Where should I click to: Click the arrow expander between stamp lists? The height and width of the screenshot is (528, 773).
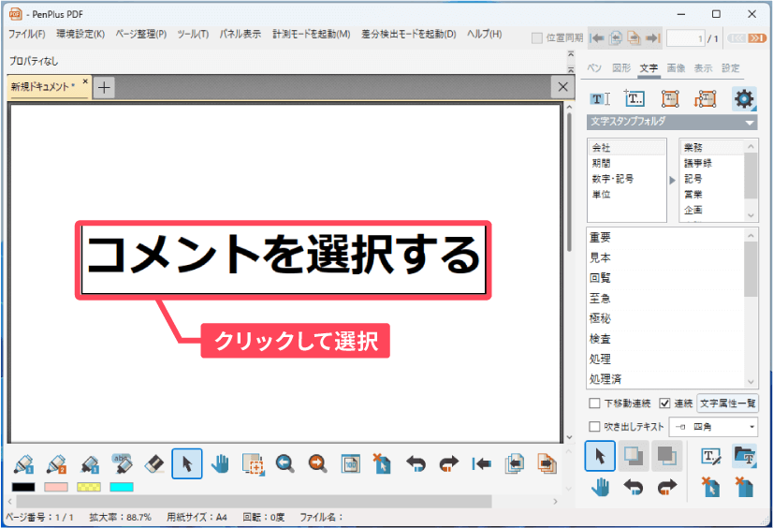coord(673,179)
